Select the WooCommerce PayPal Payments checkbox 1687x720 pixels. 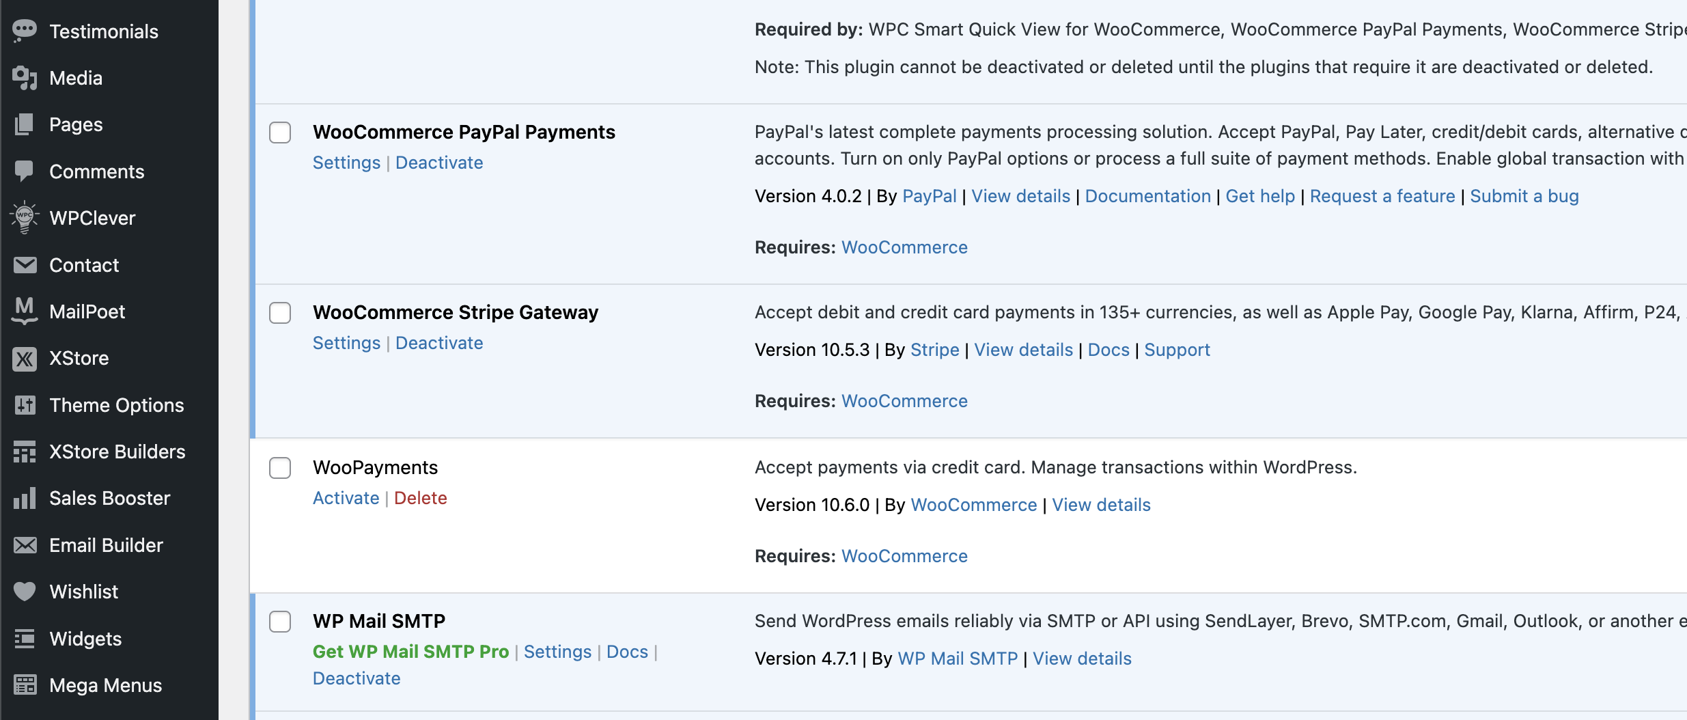pyautogui.click(x=280, y=133)
